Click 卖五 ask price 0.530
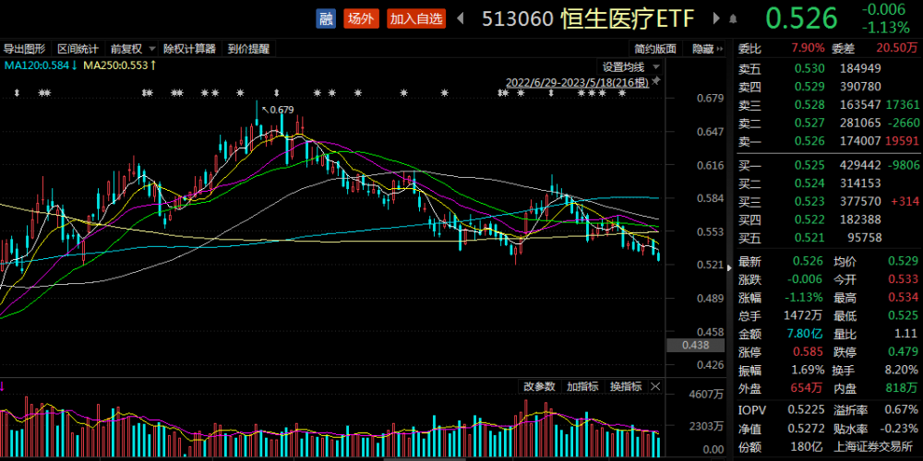The height and width of the screenshot is (461, 923). click(810, 69)
